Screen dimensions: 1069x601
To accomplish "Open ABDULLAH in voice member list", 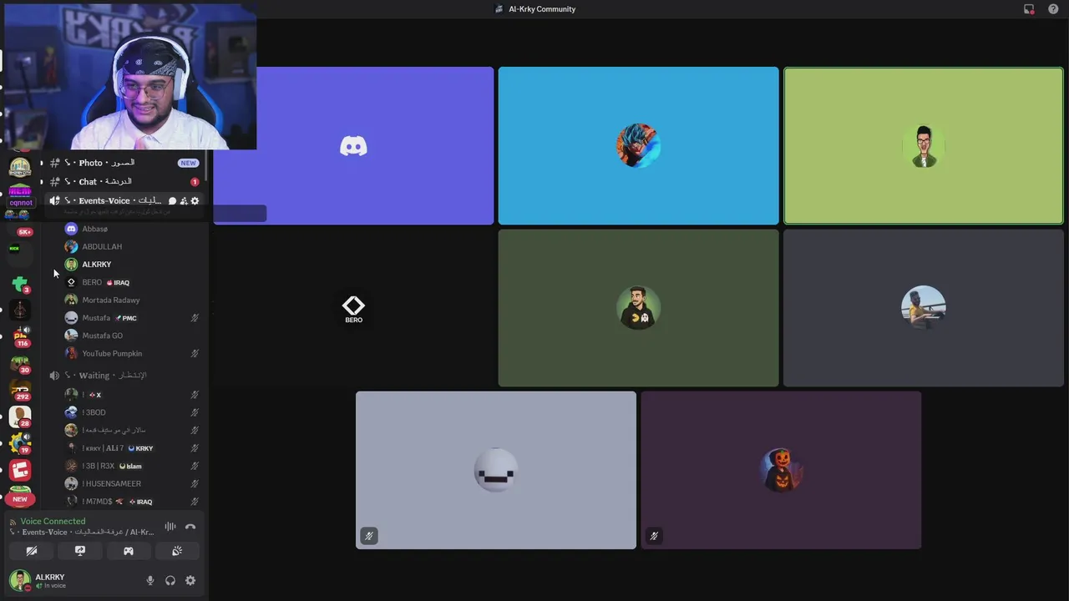I will (x=132, y=246).
